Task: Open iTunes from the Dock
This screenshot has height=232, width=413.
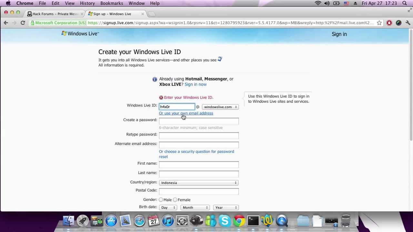Action: (168, 221)
